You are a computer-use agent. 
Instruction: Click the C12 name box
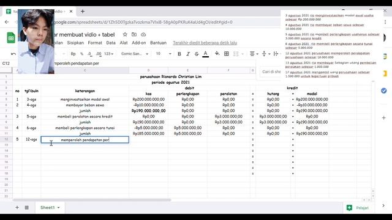pyautogui.click(x=6, y=64)
